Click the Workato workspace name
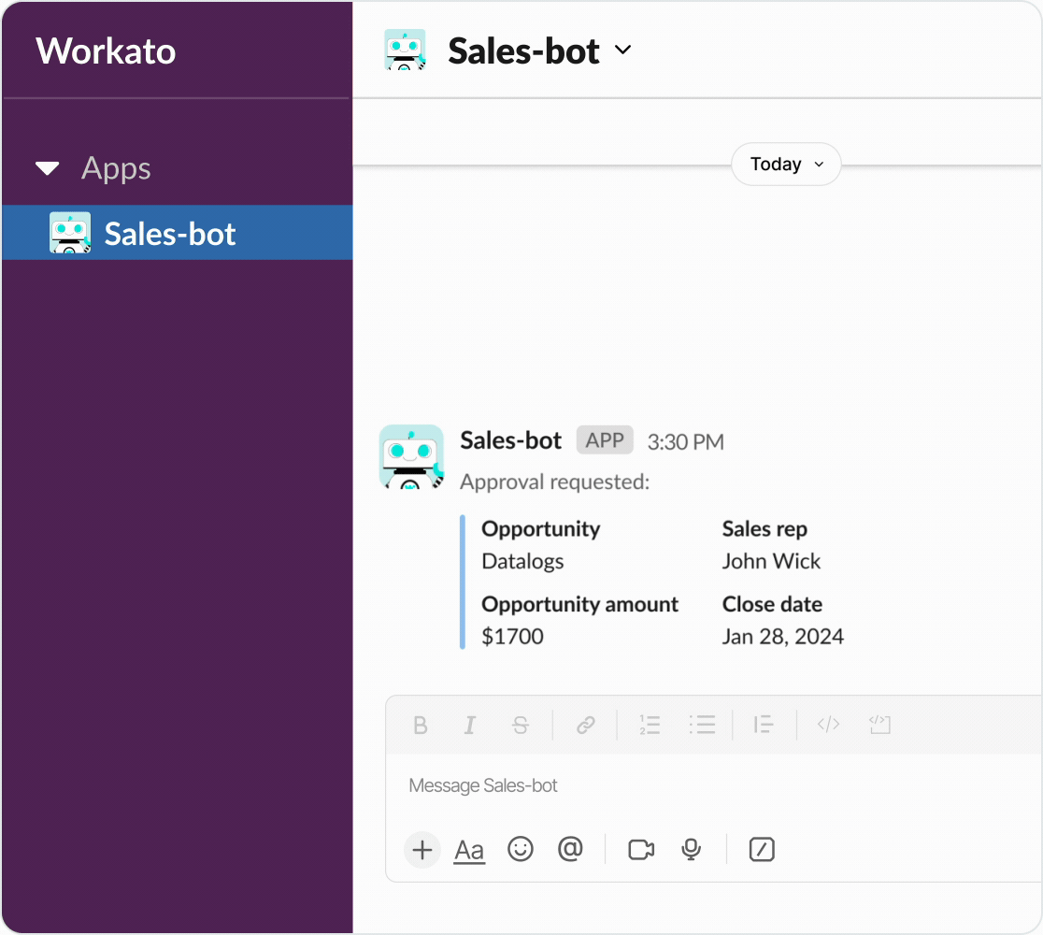The width and height of the screenshot is (1043, 935). point(105,51)
